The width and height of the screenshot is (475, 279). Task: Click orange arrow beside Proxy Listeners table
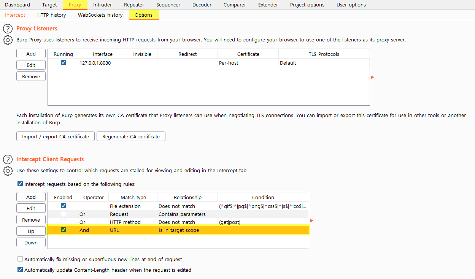[x=372, y=77]
